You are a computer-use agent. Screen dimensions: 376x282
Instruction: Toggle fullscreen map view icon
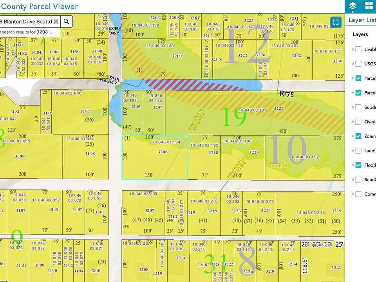tap(336, 22)
